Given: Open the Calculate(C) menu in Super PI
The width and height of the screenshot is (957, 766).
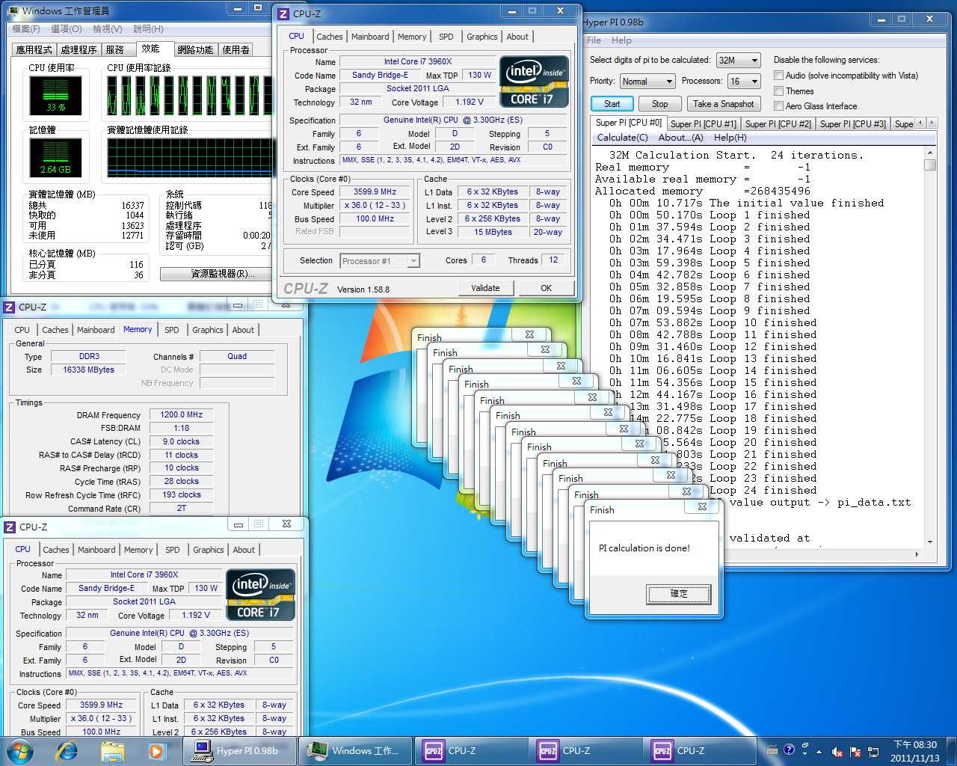Looking at the screenshot, I should (x=622, y=138).
